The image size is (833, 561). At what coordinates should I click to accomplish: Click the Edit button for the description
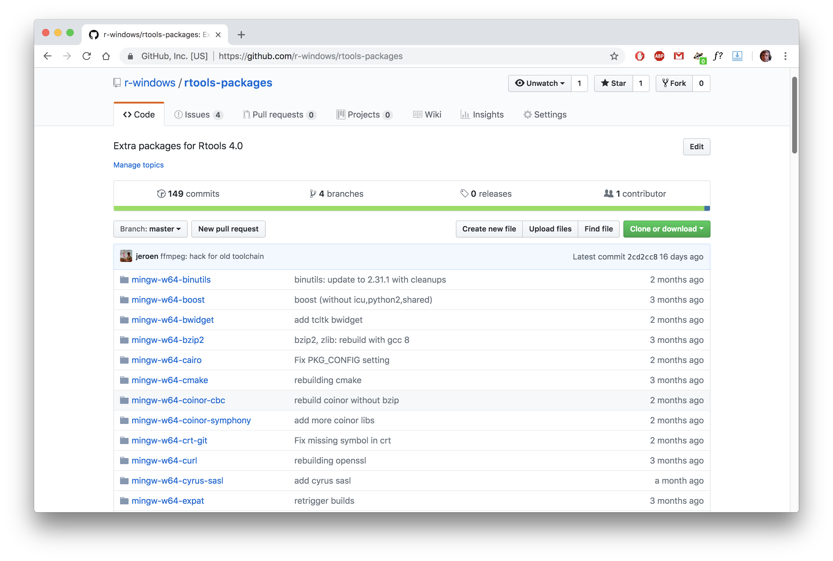(x=696, y=147)
